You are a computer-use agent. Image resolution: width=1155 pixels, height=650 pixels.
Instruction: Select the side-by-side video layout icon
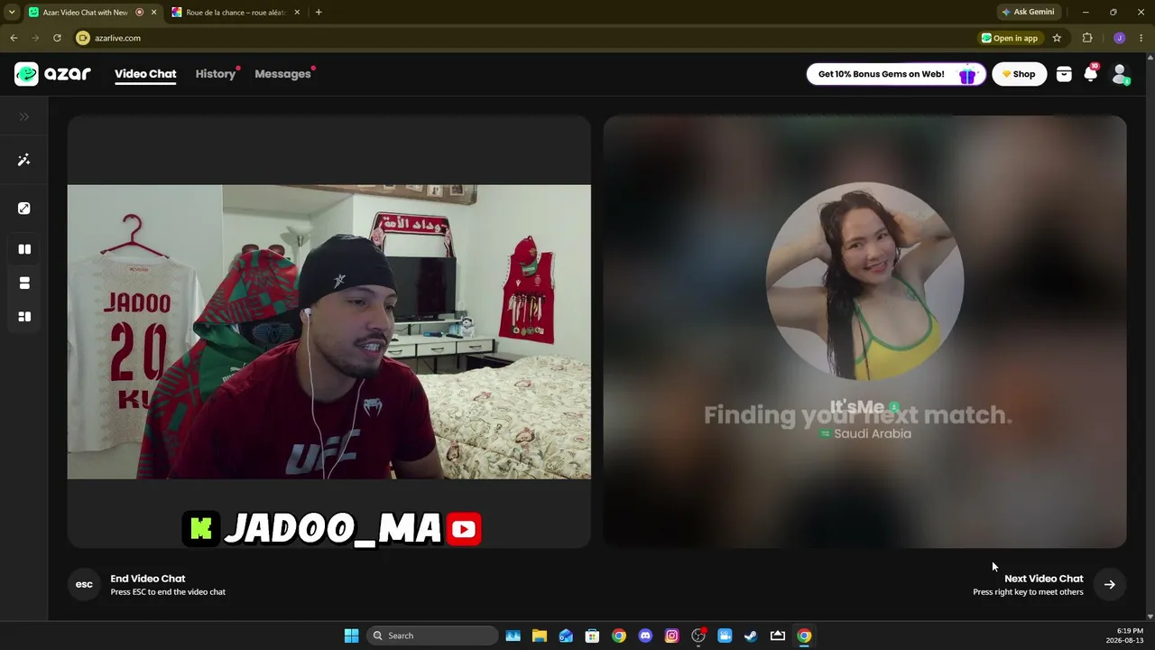24,249
